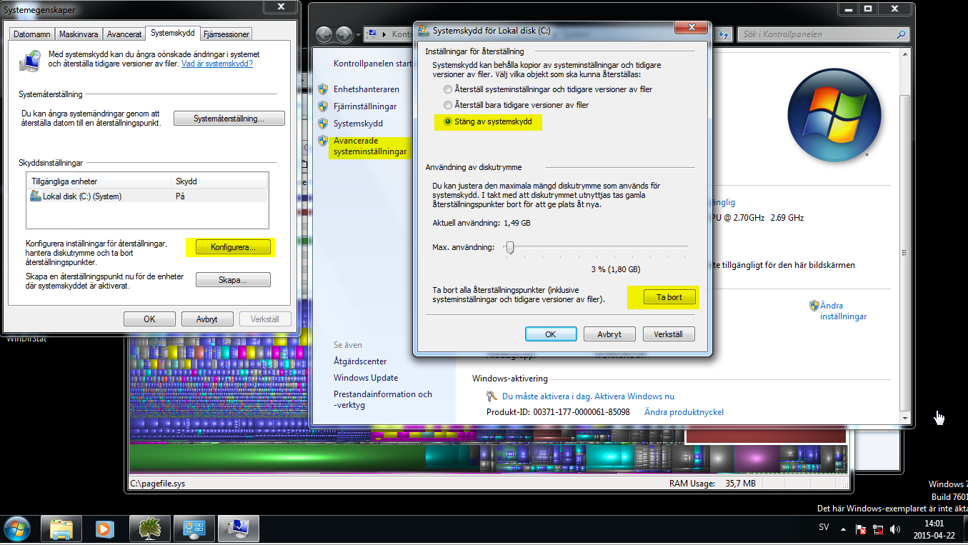
Task: Click the keys icon beside the activation link
Action: [x=492, y=396]
